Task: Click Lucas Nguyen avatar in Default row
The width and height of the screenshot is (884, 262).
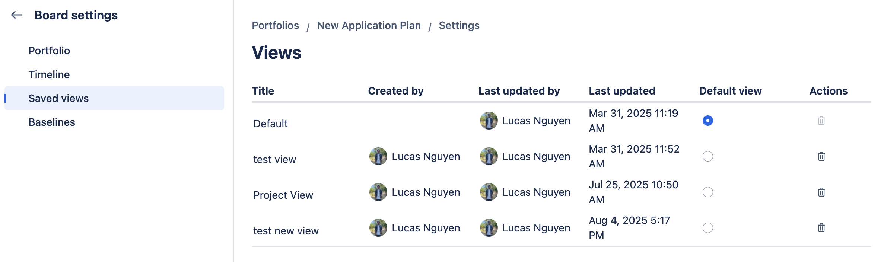Action: (x=489, y=121)
